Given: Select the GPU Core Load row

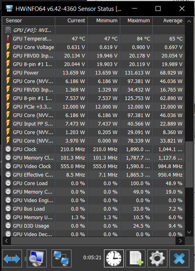Looking at the screenshot, I should pyautogui.click(x=93, y=183).
